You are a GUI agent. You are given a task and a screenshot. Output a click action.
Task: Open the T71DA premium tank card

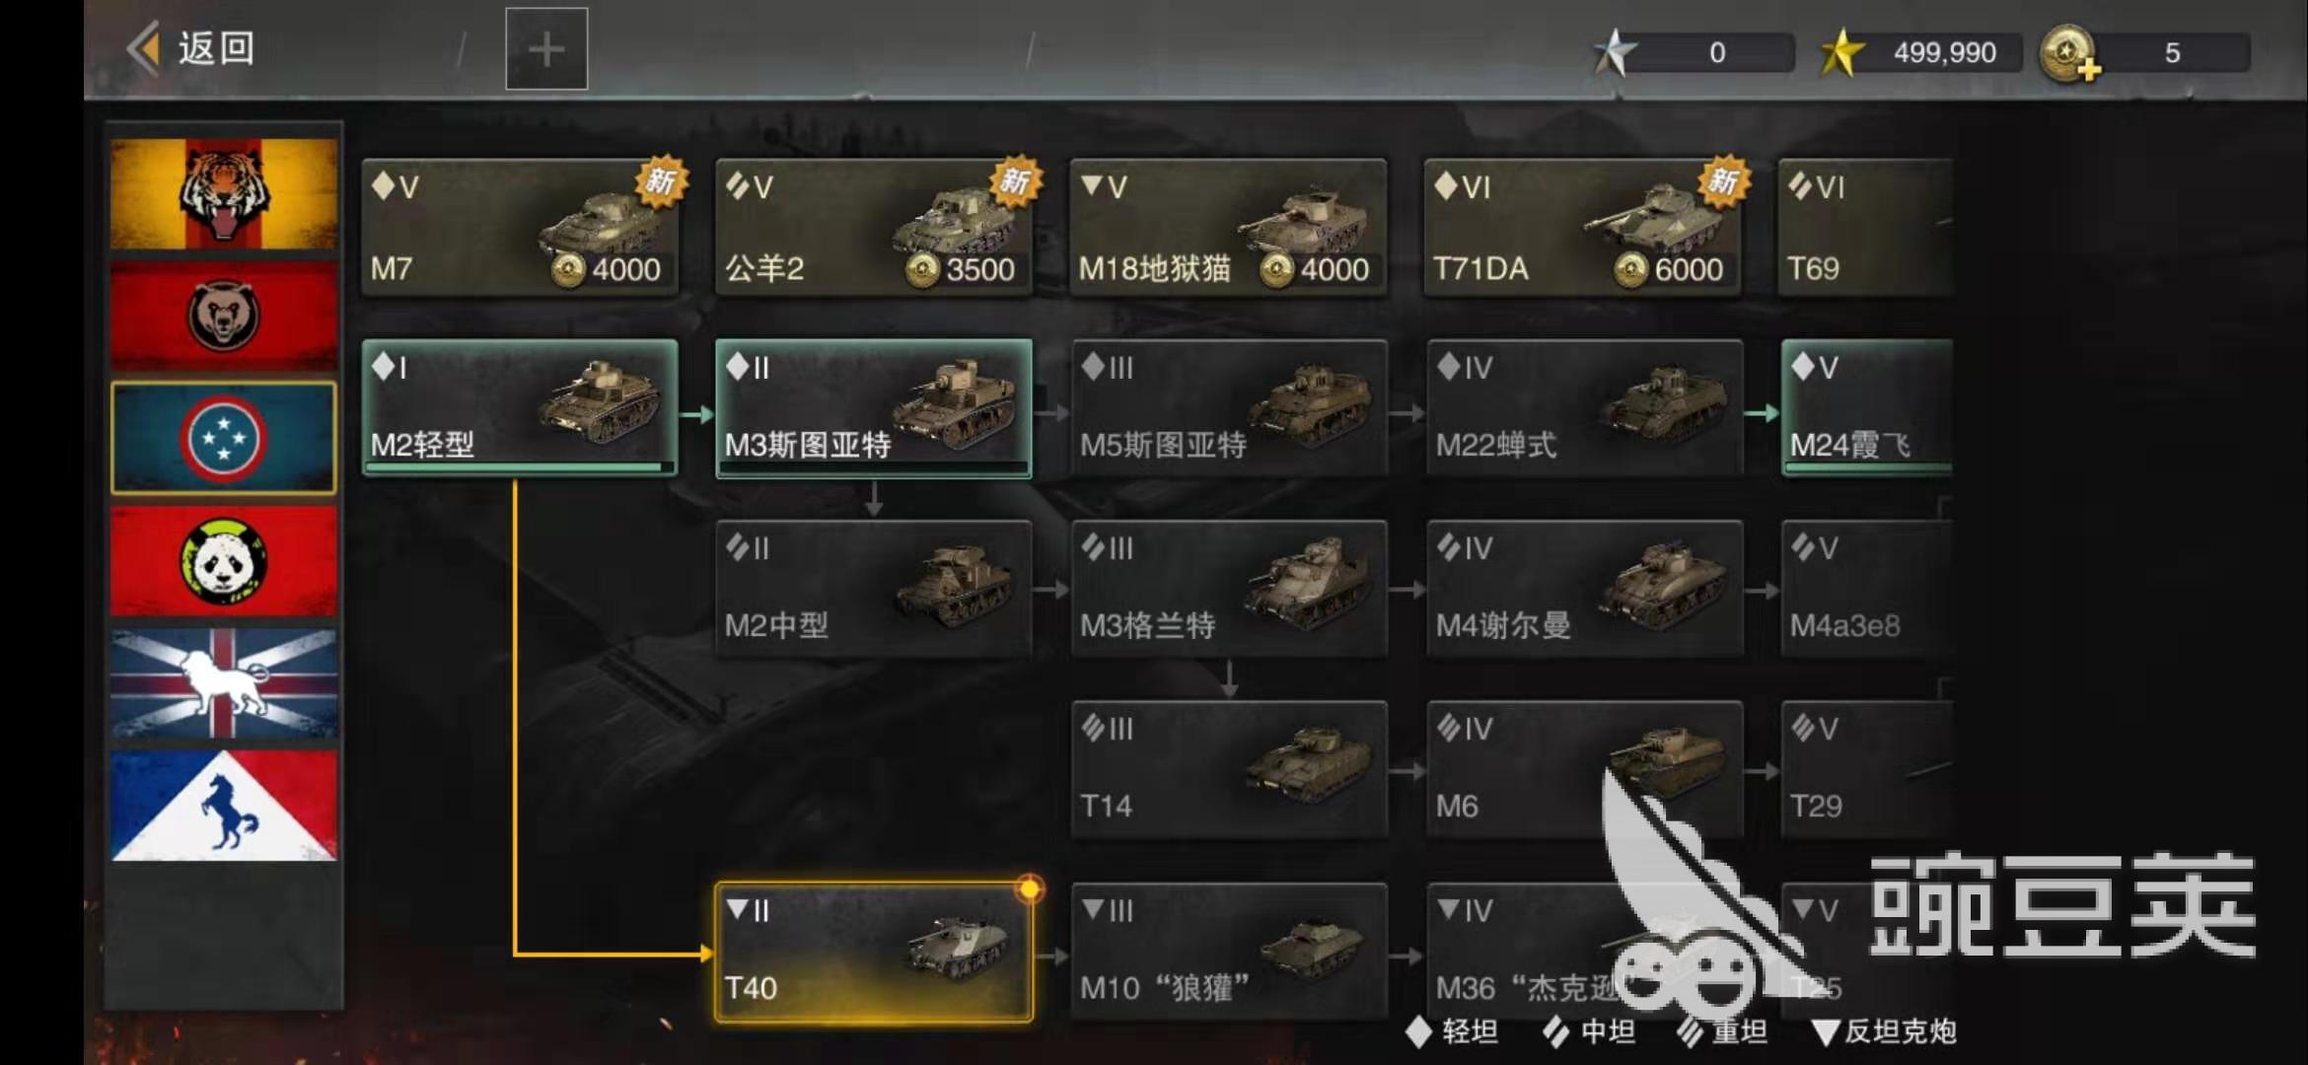coord(1583,227)
